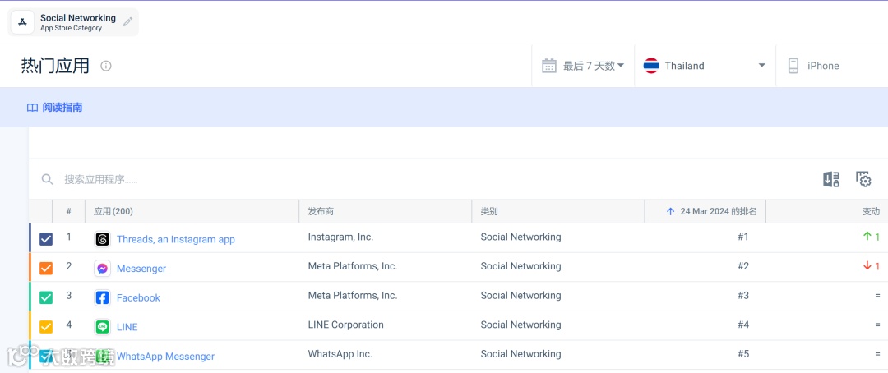
Task: Click the sort arrow on the ranking column
Action: pos(671,211)
